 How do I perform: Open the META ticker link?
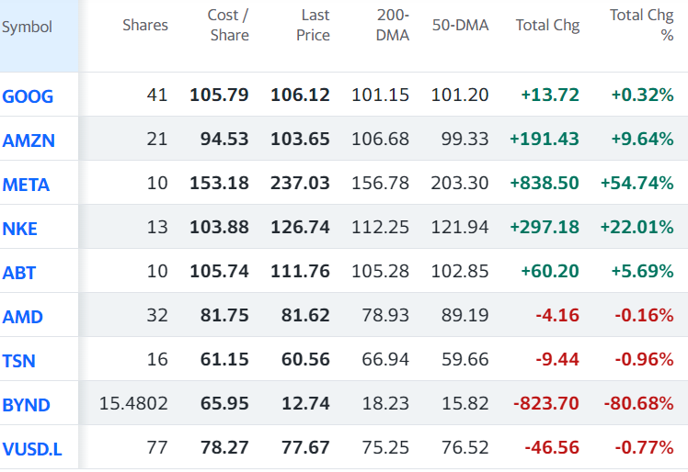[x=26, y=185]
